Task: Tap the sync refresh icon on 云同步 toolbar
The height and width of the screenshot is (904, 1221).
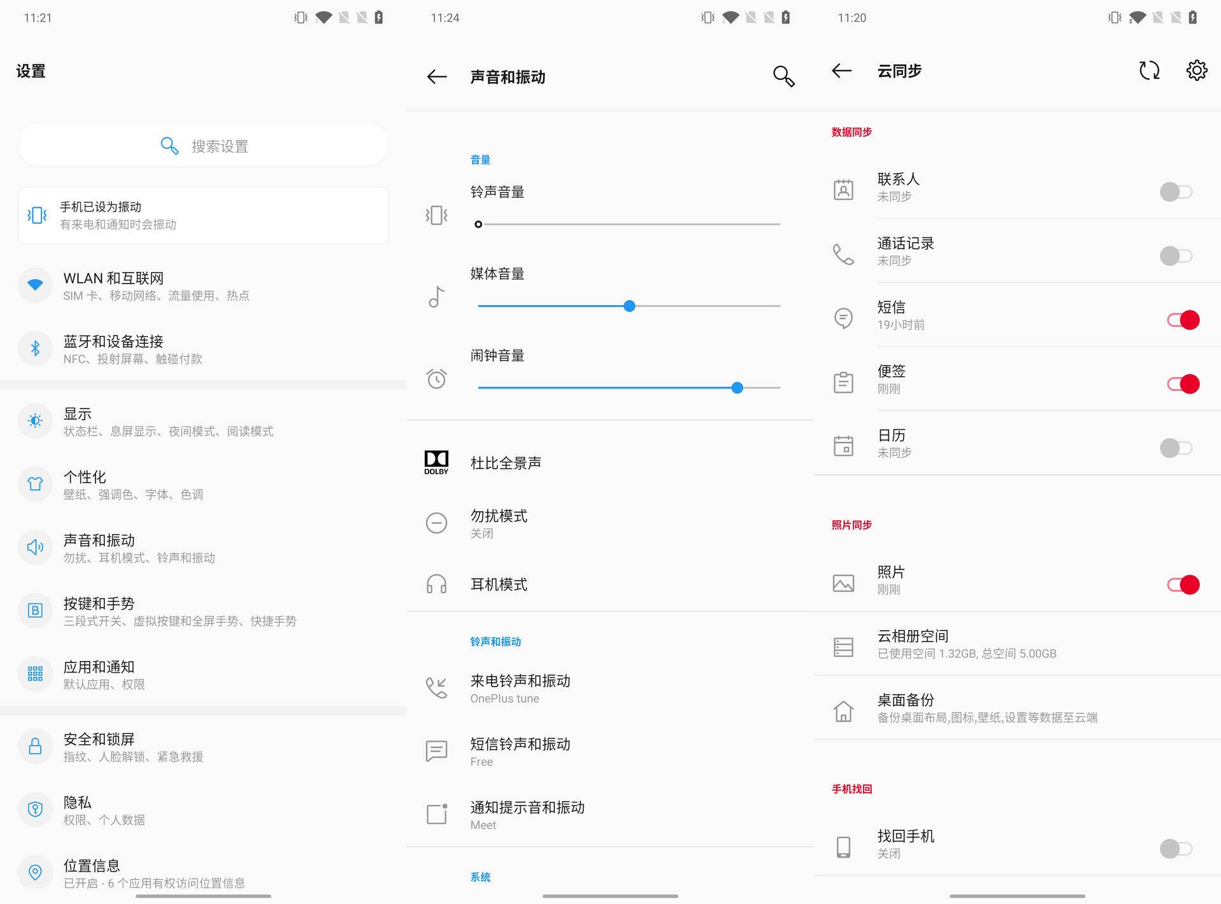Action: [1150, 71]
